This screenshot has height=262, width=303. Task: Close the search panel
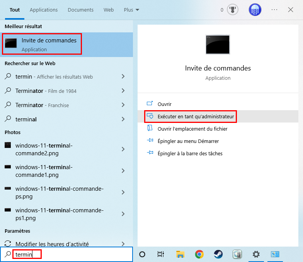291,10
